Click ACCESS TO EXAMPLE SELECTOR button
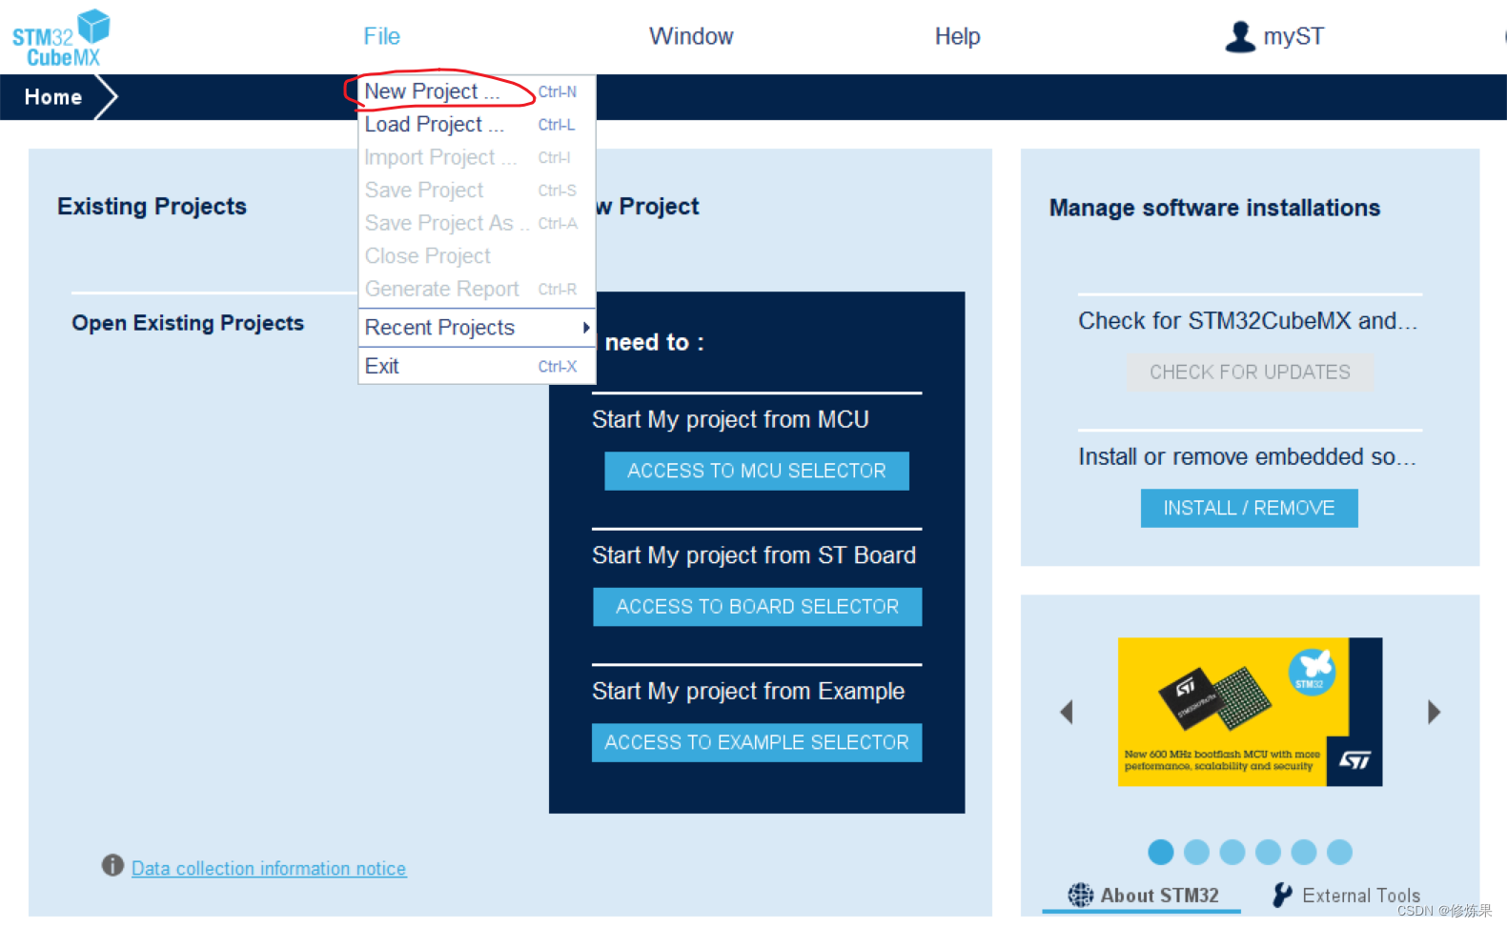The image size is (1507, 927). point(757,742)
